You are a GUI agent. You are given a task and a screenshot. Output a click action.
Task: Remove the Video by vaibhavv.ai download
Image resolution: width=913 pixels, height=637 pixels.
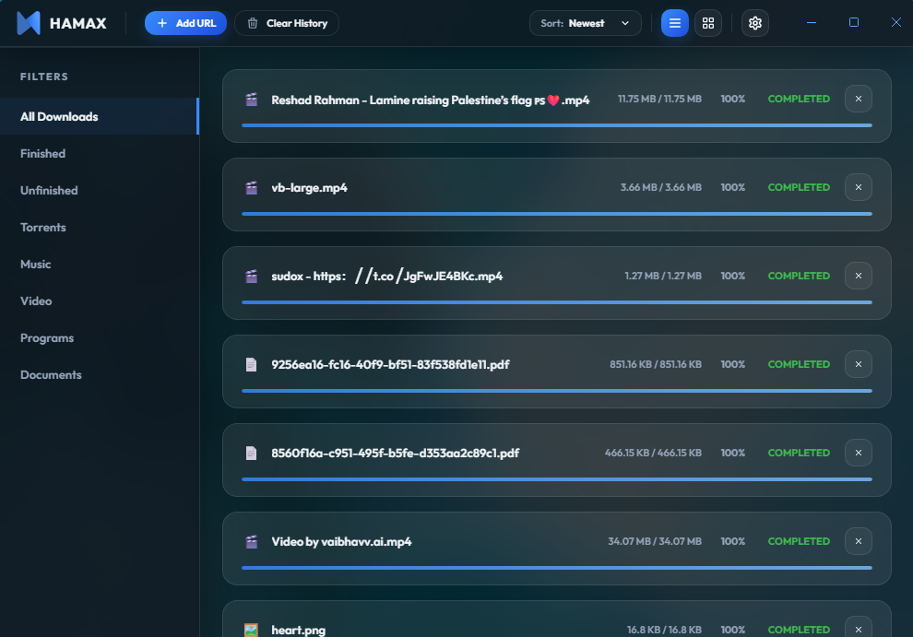point(859,541)
